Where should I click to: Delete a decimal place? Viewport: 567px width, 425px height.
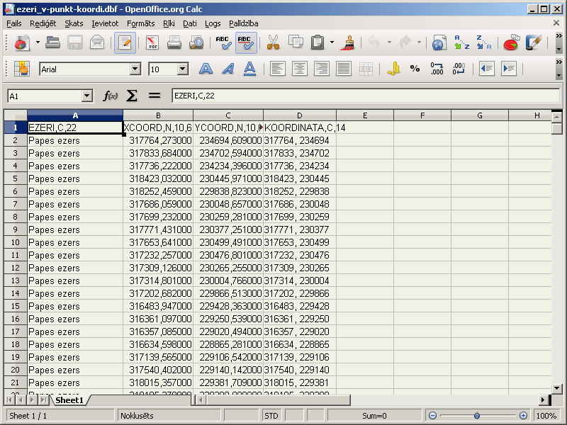(x=459, y=69)
